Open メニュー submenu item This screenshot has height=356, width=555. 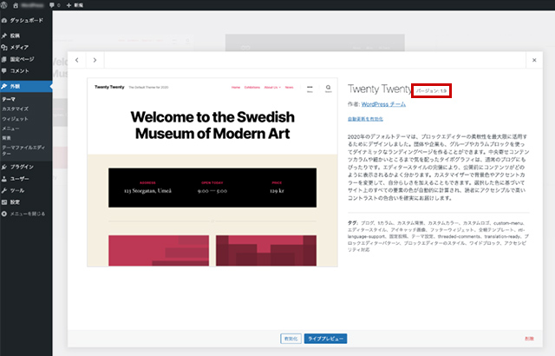click(10, 129)
